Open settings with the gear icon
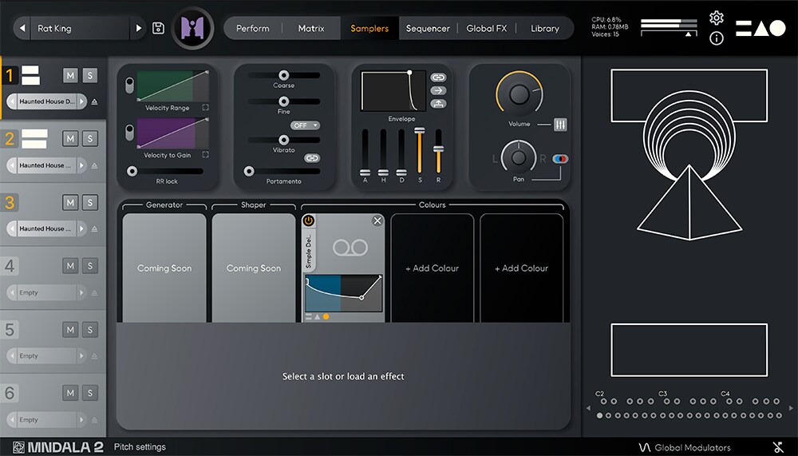This screenshot has width=798, height=456. 716,18
